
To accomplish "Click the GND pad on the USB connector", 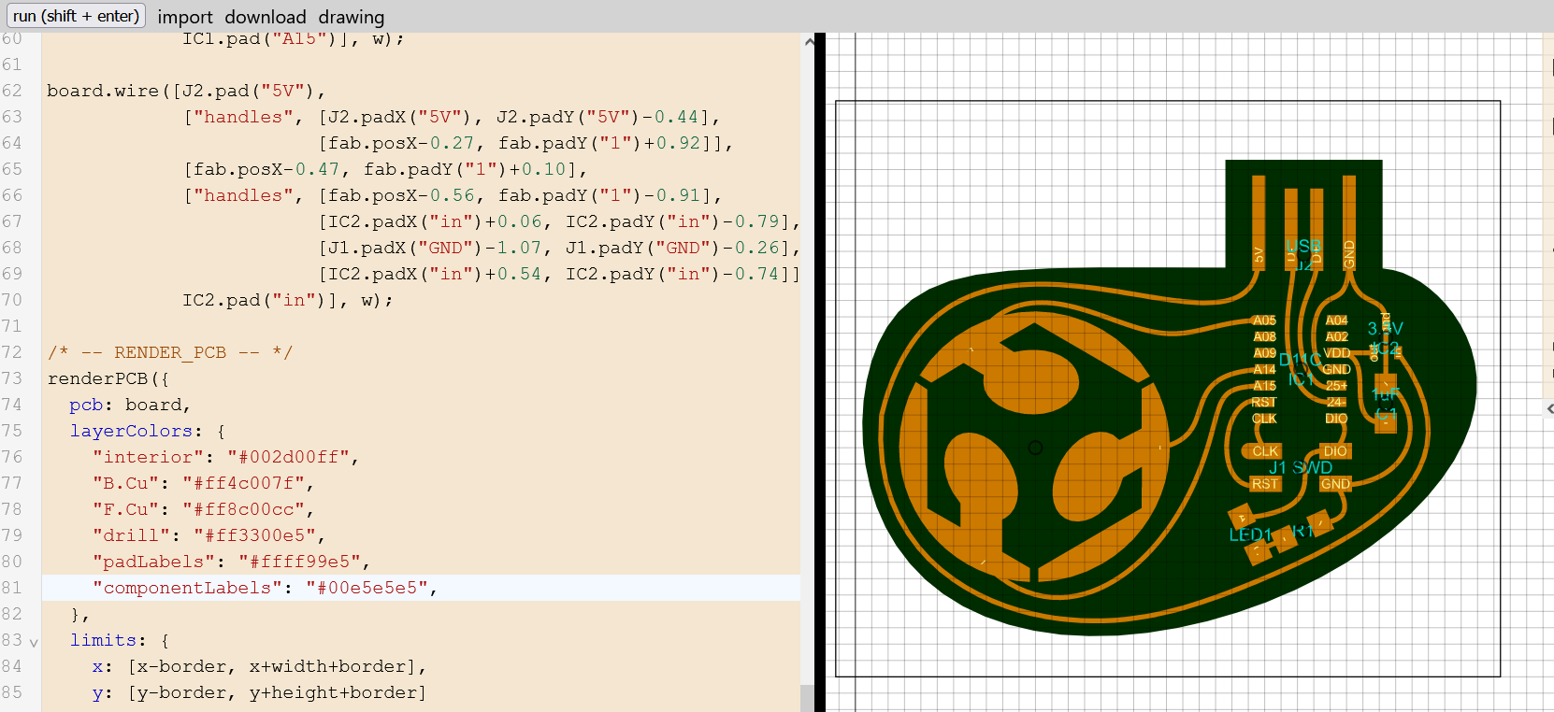I will [1349, 224].
